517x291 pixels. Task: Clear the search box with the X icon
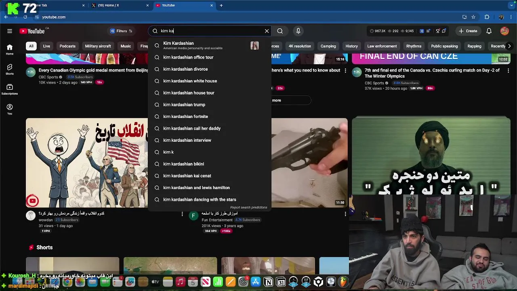pyautogui.click(x=267, y=31)
